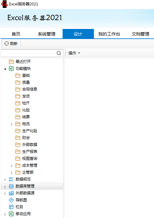Open the 我的工作台 tab
154x218 pixels.
point(109,34)
